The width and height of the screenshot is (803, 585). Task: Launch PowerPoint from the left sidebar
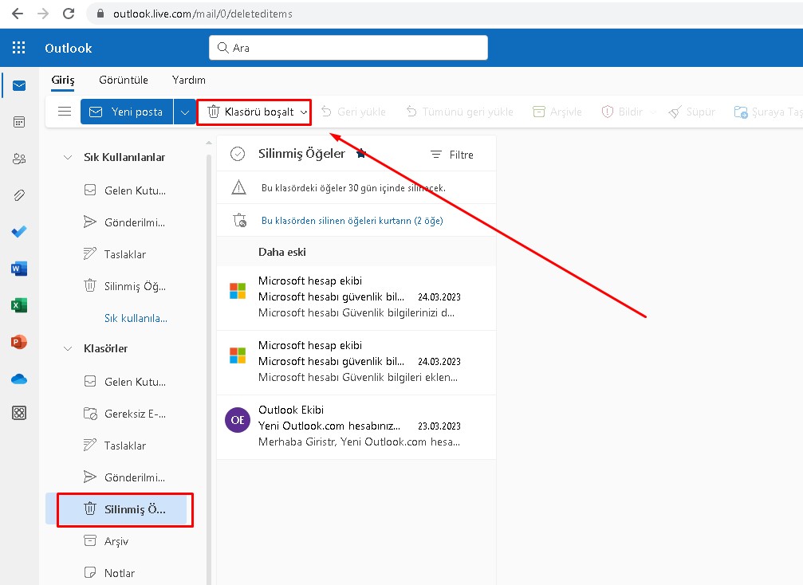coord(18,341)
